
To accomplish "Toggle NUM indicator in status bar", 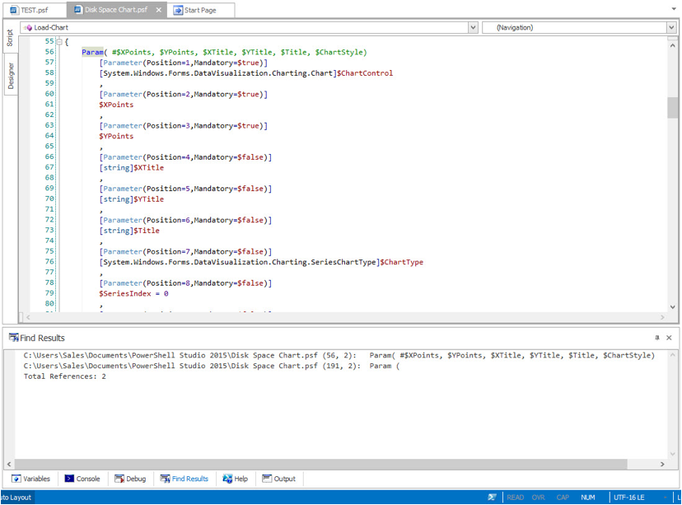I will [x=588, y=497].
